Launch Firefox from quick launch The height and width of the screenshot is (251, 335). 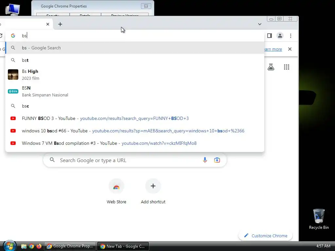tap(39, 246)
